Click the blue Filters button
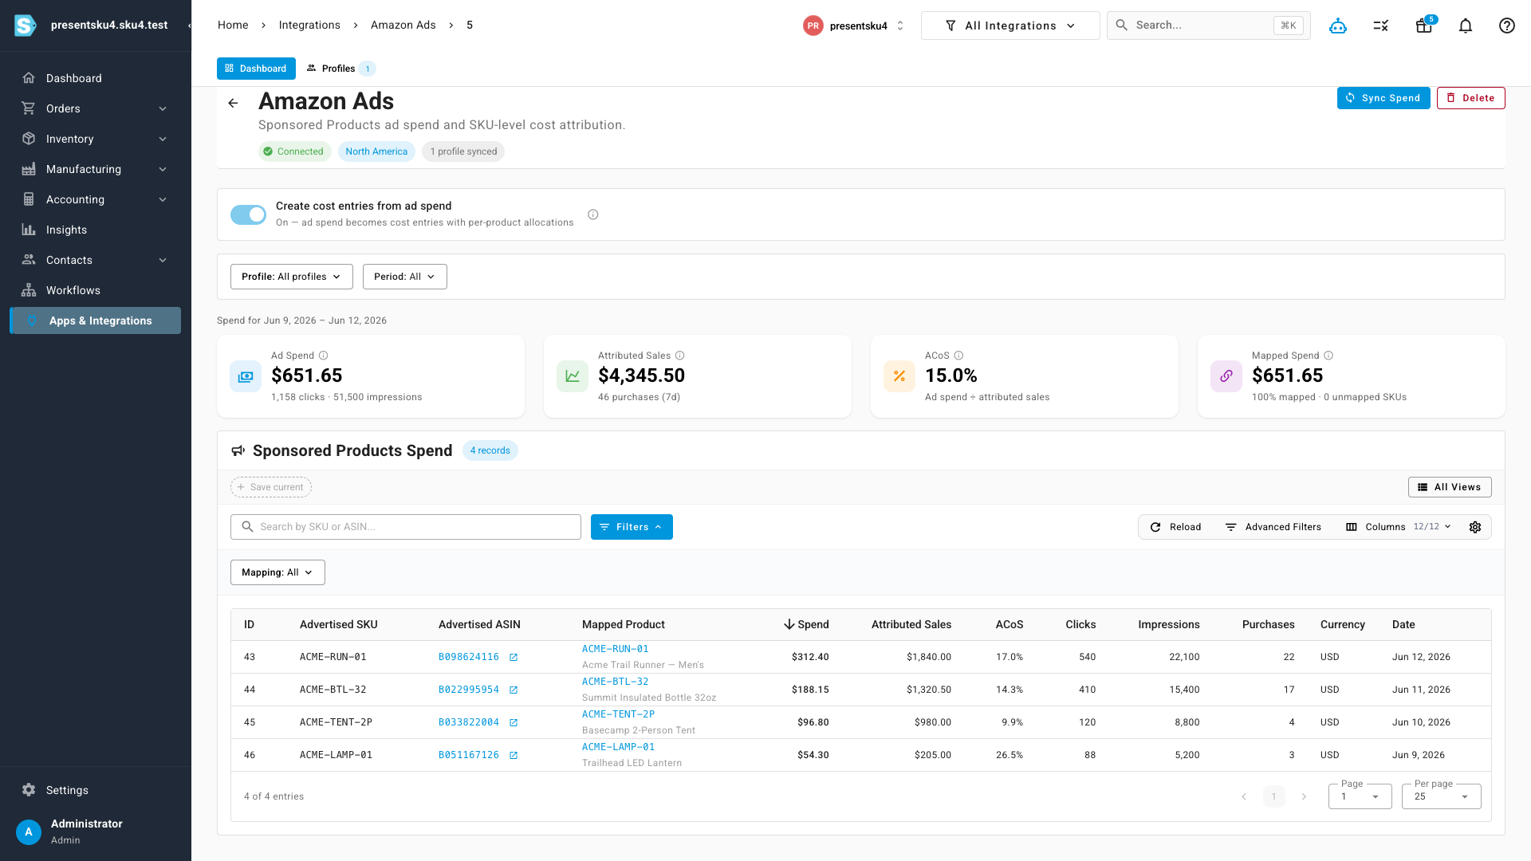1531x861 pixels. pos(632,527)
